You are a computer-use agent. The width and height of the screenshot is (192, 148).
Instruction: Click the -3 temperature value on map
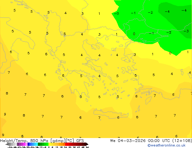pos(186,31)
